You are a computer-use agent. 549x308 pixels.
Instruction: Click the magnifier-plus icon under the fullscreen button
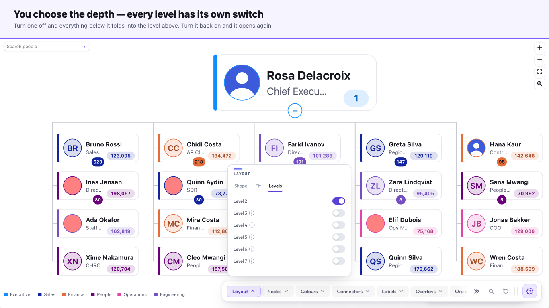tap(540, 84)
